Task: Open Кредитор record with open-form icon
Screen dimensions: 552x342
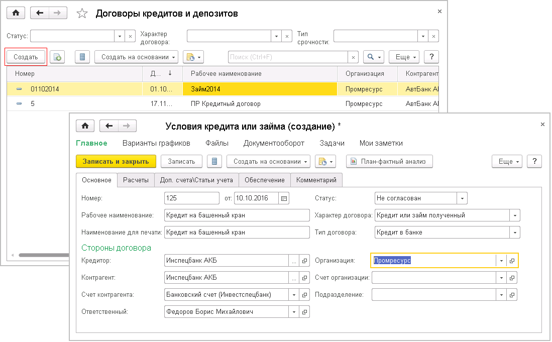Action: coord(304,261)
